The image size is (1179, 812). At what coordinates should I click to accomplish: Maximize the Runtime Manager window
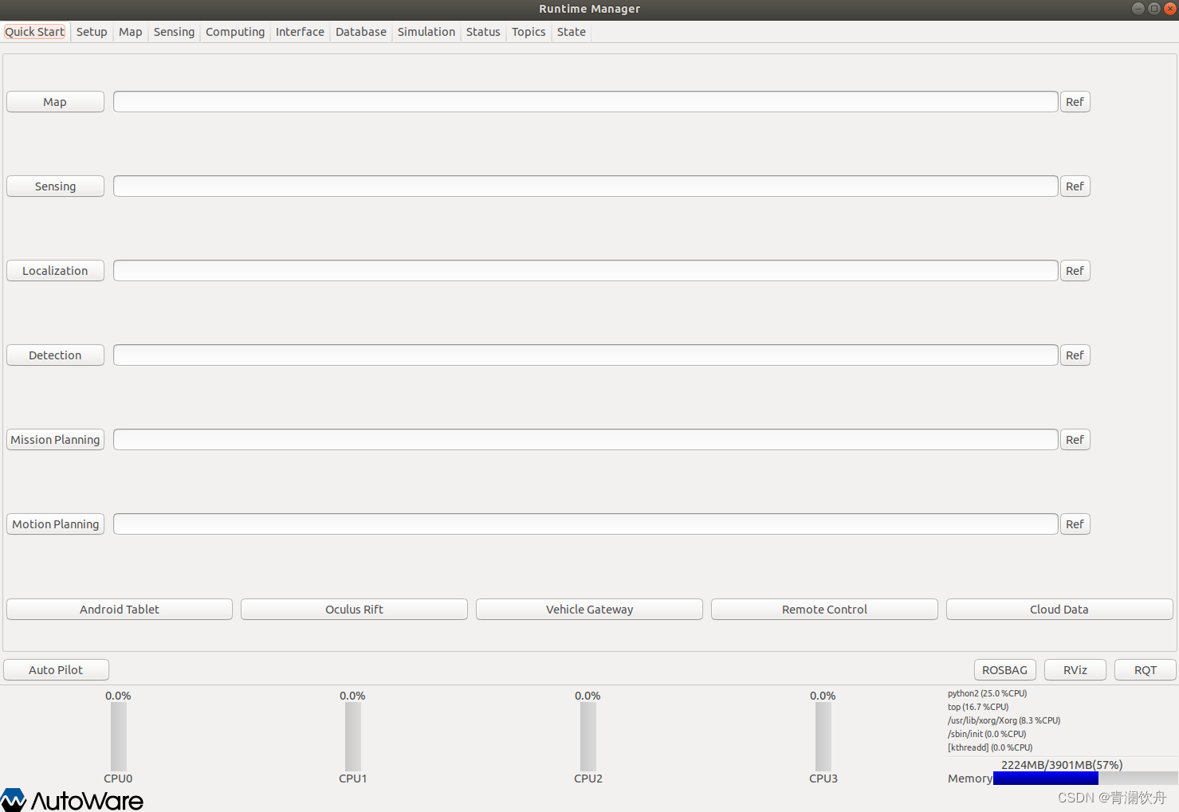(x=1153, y=9)
